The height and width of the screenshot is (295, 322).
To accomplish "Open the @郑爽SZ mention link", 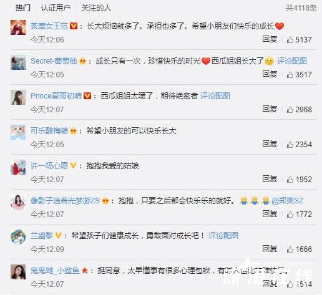I will click(287, 201).
